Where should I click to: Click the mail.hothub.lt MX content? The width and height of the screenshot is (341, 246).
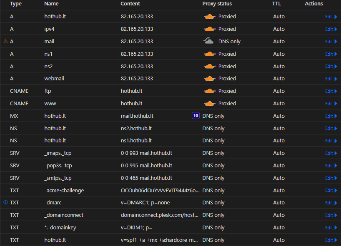click(x=137, y=116)
